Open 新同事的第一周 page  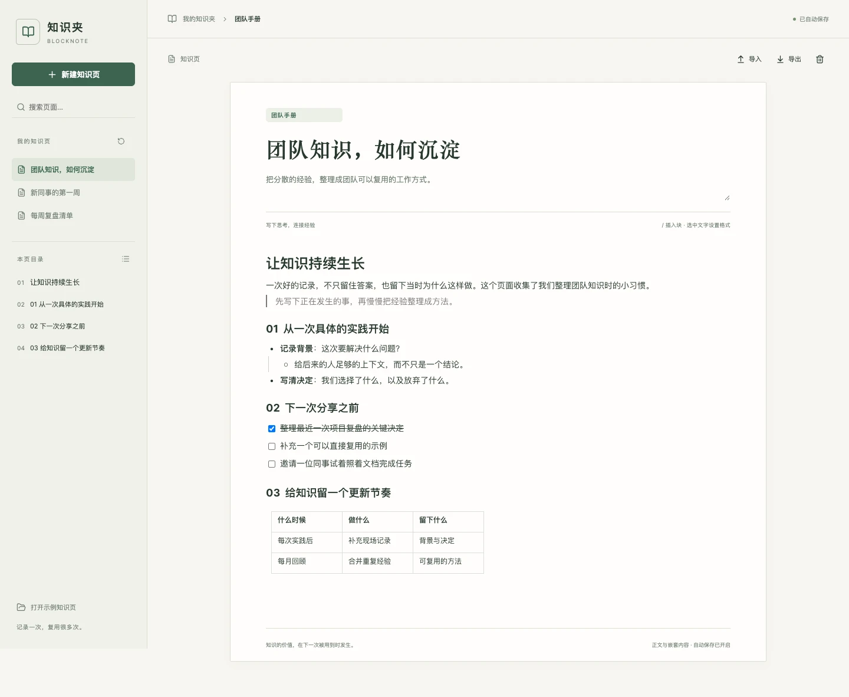[x=73, y=193]
